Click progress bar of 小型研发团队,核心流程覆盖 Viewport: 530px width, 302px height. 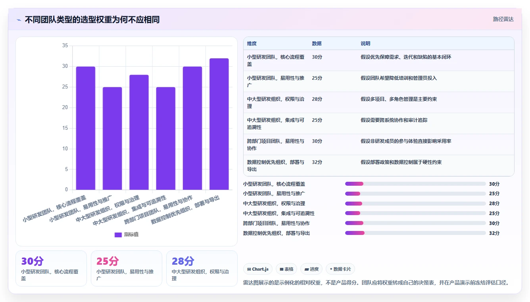(415, 184)
